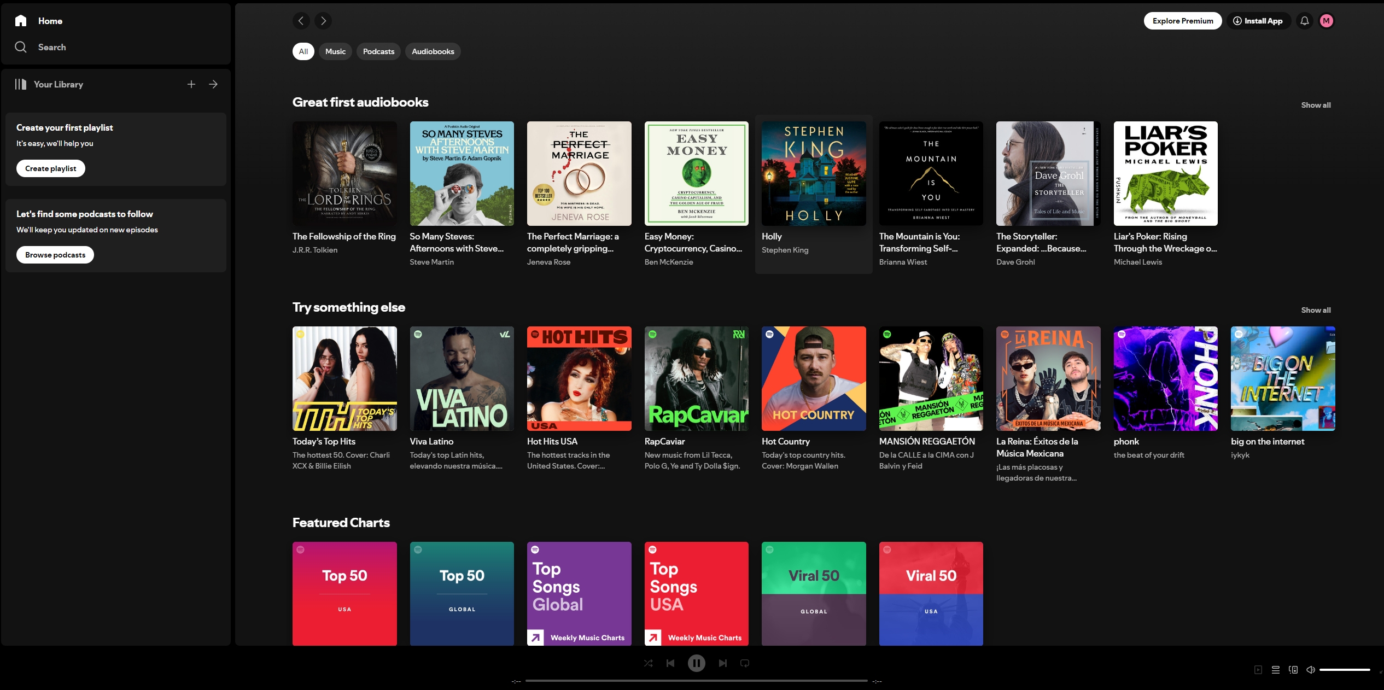
Task: Show all in Try something else
Action: pos(1316,310)
